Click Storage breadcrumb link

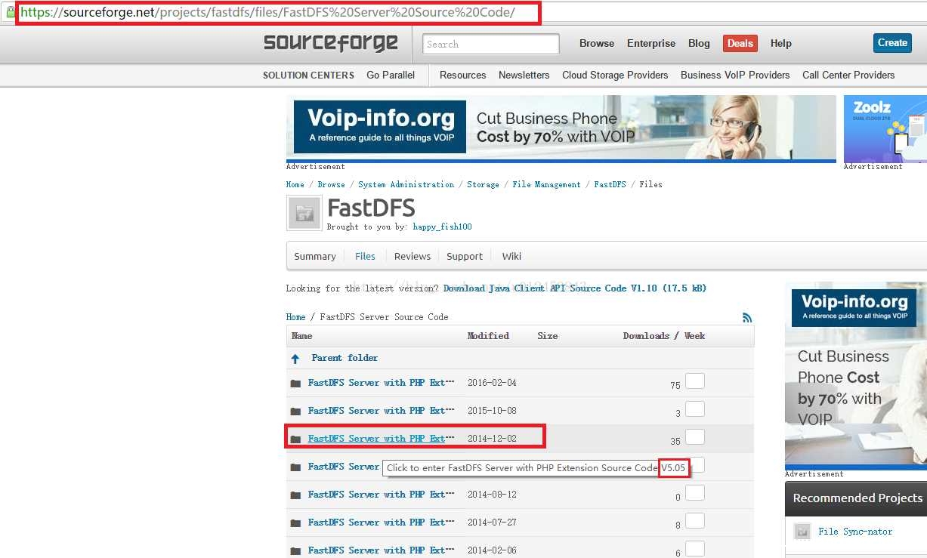click(x=483, y=184)
